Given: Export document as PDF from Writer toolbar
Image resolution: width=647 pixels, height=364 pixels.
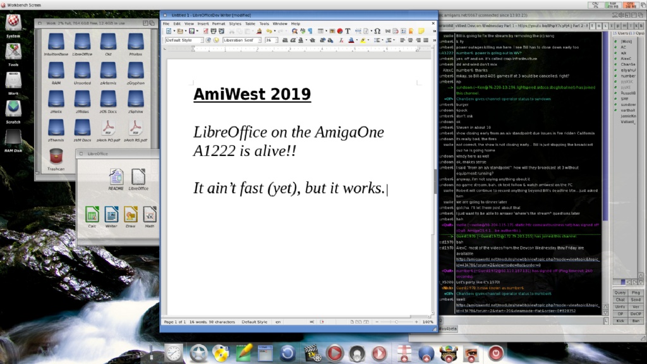Looking at the screenshot, I should pyautogui.click(x=205, y=31).
